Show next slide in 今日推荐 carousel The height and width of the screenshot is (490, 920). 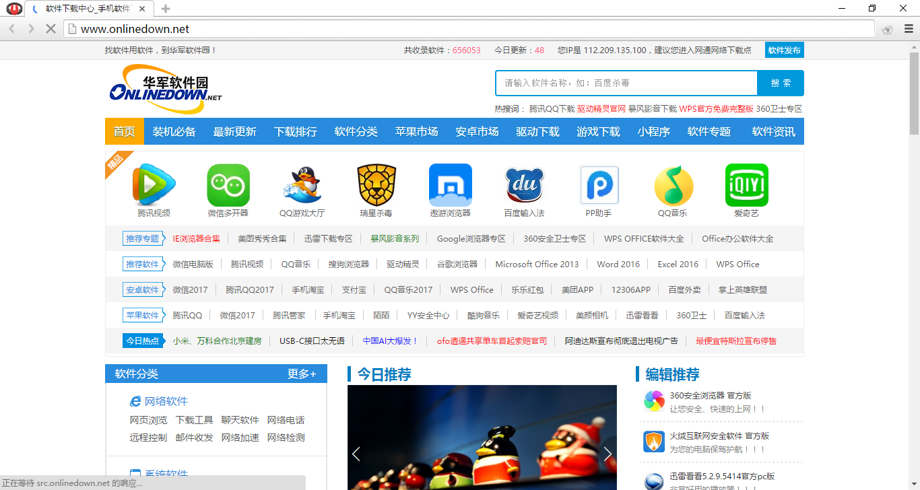[x=607, y=454]
